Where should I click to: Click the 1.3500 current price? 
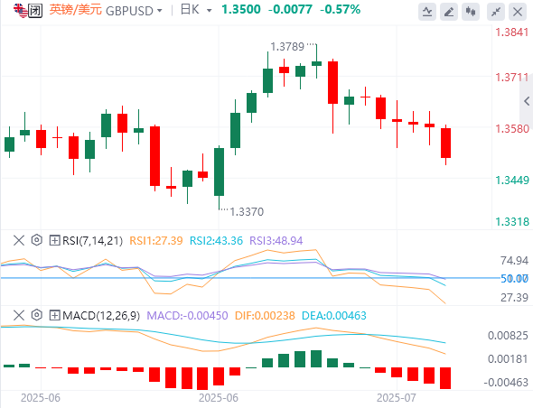[241, 10]
